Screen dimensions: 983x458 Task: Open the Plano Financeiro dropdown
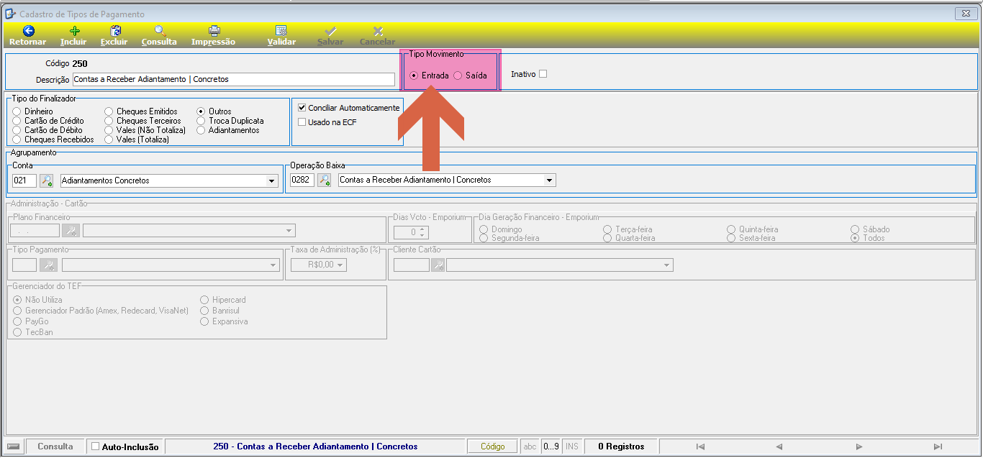pos(289,230)
